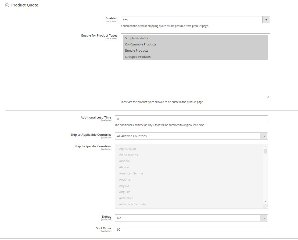The image size is (298, 240).
Task: Open the Enabled dropdown
Action: coord(195,20)
